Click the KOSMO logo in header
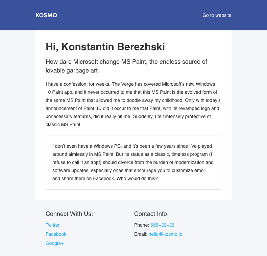The image size is (267, 256). pyautogui.click(x=46, y=15)
